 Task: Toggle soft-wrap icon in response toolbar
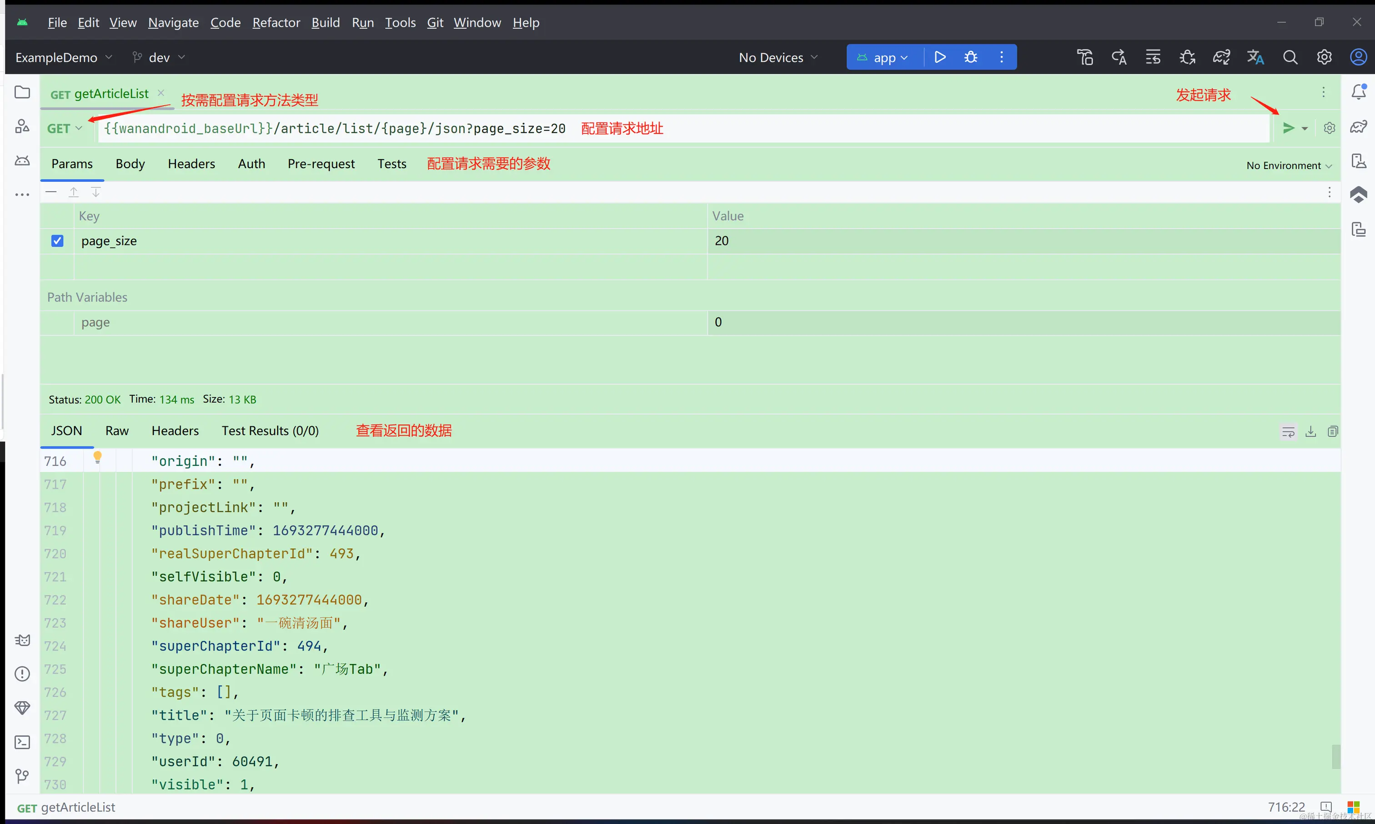(x=1288, y=431)
